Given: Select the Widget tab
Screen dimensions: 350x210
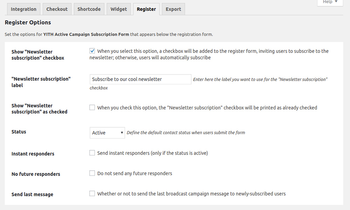Looking at the screenshot, I should click(119, 9).
